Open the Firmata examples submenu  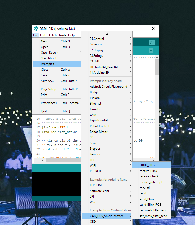[107, 109]
